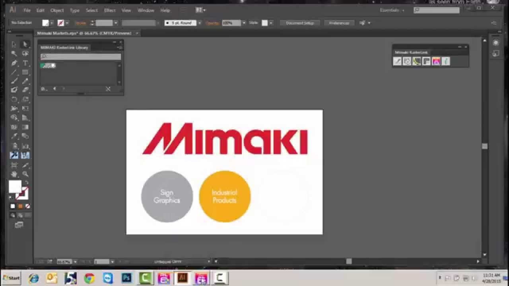Choose the Gradient tool
The image size is (509, 286).
pos(25,127)
